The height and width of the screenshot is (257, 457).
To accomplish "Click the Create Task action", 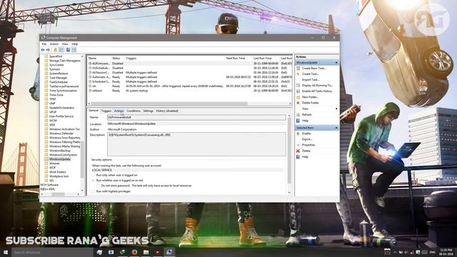I will point(310,74).
